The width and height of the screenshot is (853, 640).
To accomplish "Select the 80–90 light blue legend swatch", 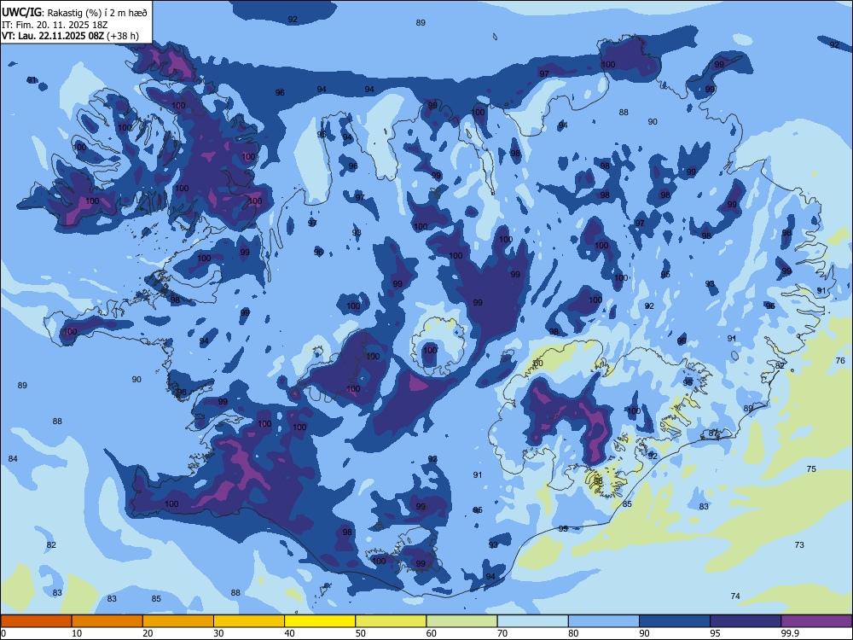I will pos(604,621).
